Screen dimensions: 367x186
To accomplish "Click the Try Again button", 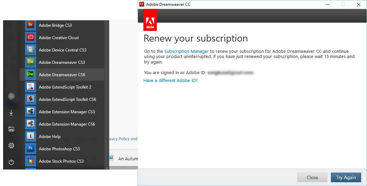I will coord(346,177).
